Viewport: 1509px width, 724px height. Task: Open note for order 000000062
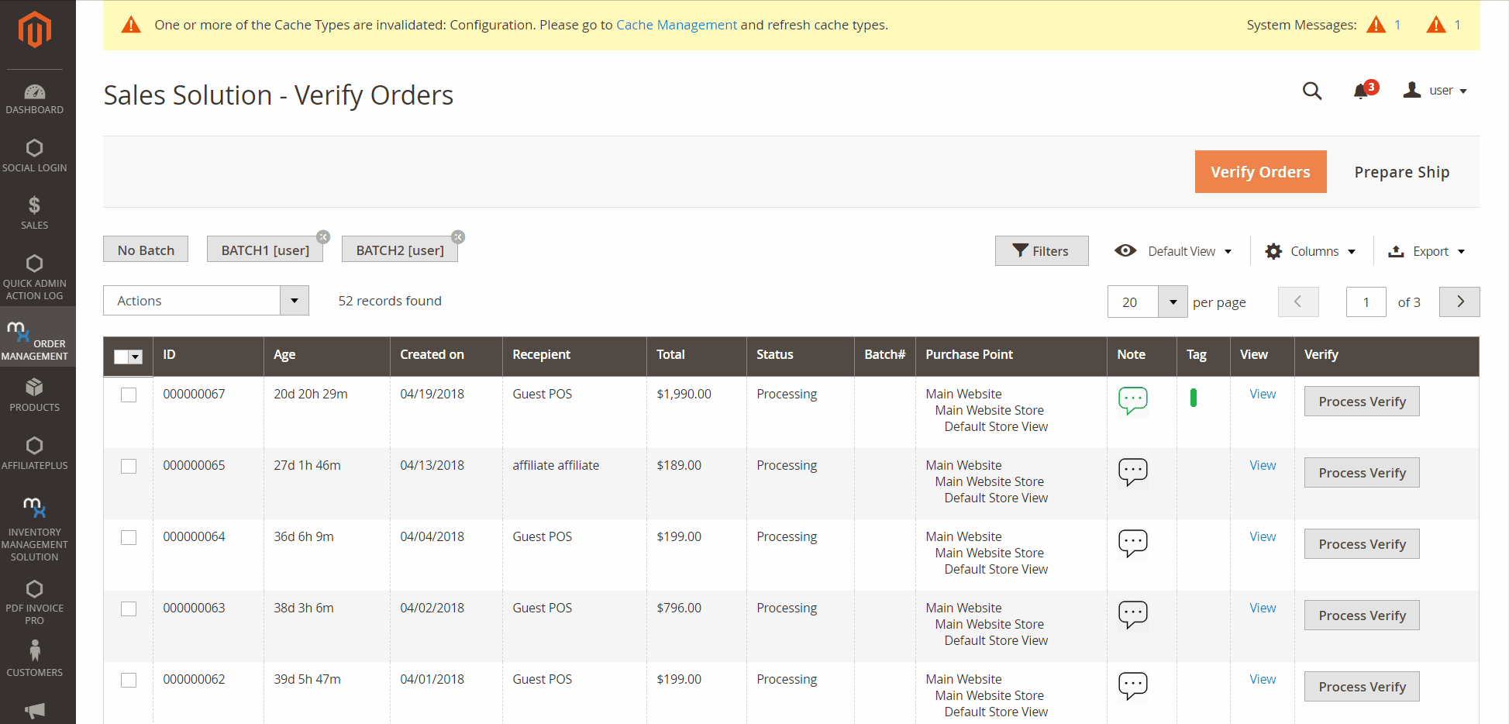[x=1132, y=686]
